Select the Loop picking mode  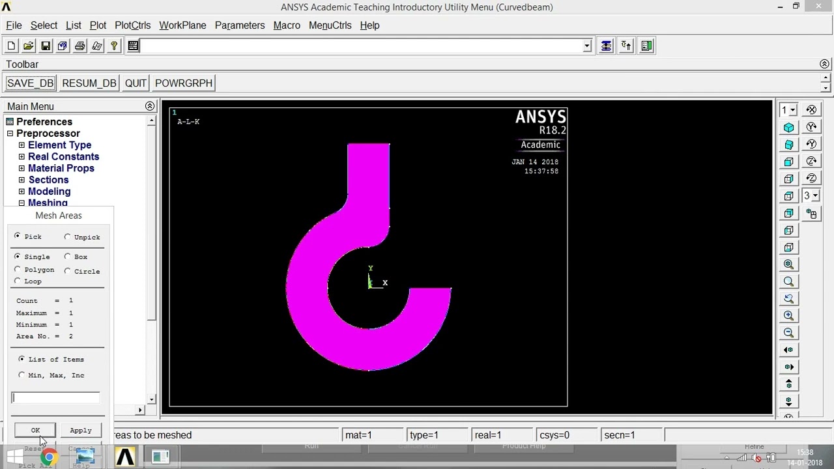(x=18, y=281)
